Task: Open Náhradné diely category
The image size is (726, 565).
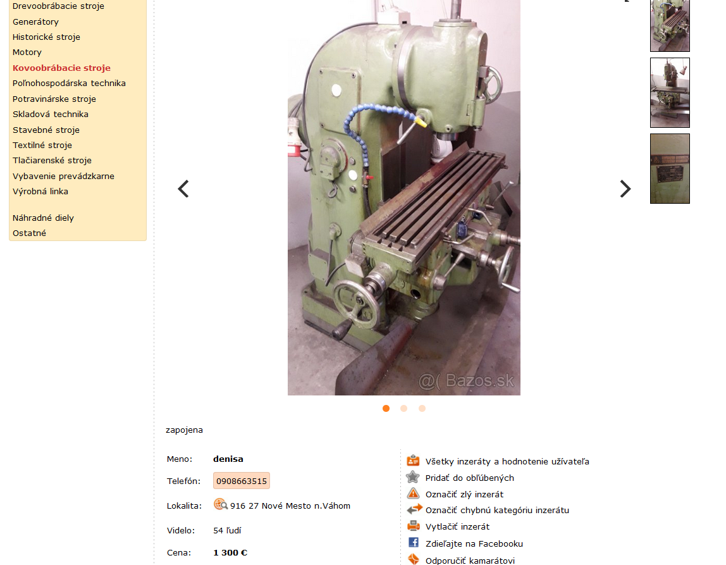Action: pos(43,218)
